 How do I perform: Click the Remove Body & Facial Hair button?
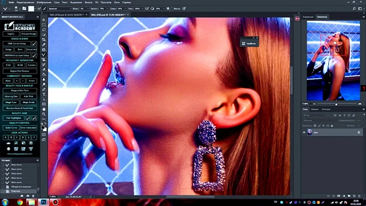point(20,108)
